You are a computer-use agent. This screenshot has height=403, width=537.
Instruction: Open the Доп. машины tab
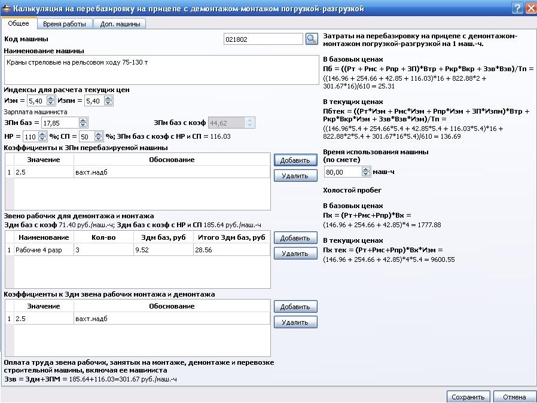[x=120, y=24]
